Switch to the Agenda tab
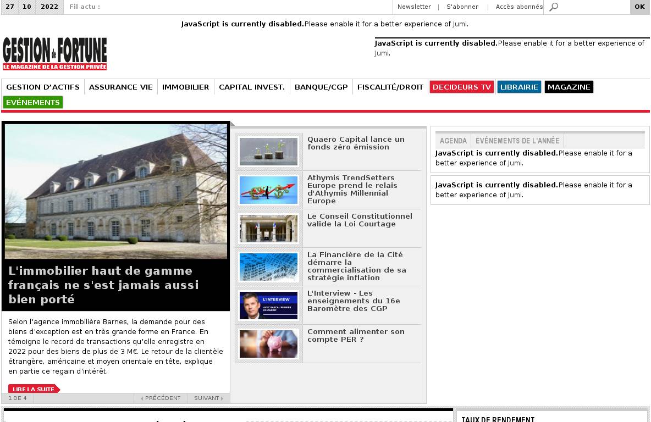Screen dimensions: 651x422 453,141
